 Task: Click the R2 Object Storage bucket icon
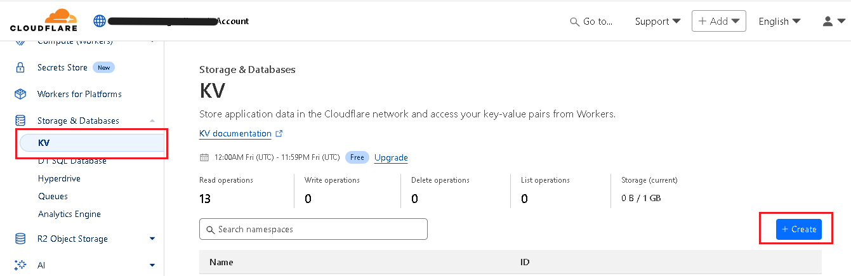click(20, 239)
